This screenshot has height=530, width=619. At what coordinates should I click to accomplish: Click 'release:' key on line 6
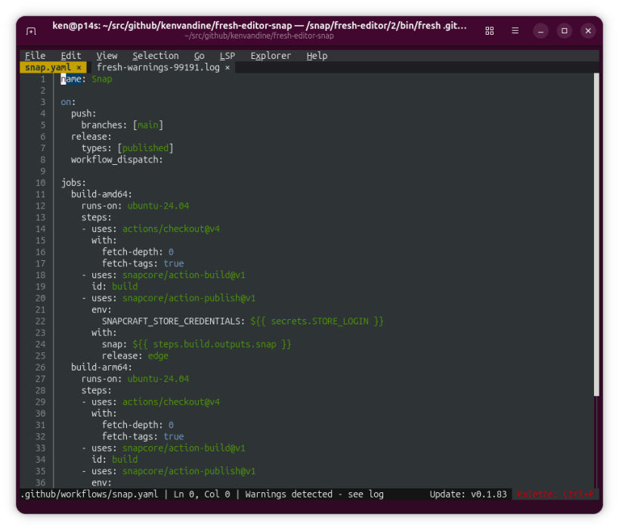(x=91, y=137)
